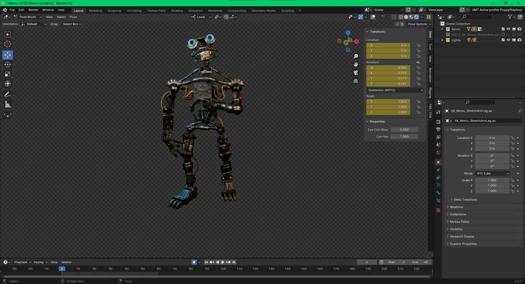This screenshot has height=284, width=525.
Task: Hide Lights collection with eye icon
Action: click(508, 40)
